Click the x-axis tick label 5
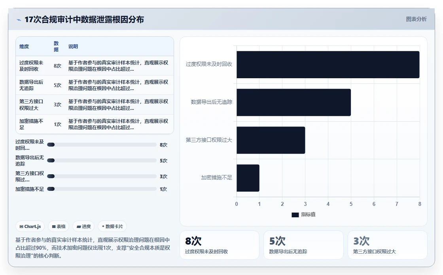This screenshot has width=443, height=275. click(x=351, y=204)
